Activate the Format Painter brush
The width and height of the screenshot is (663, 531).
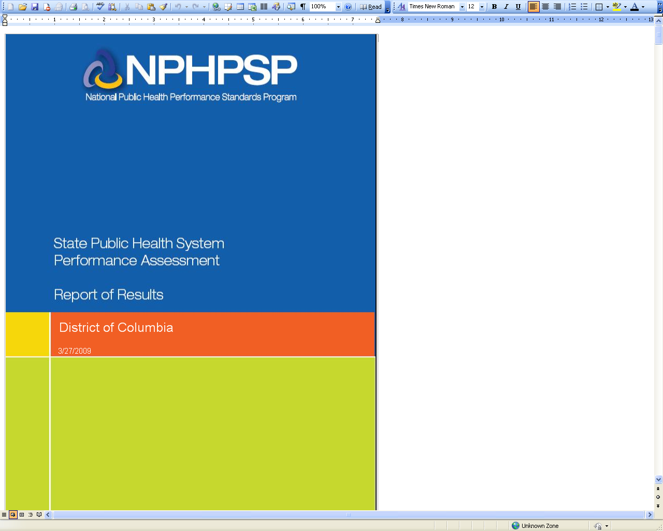click(163, 7)
